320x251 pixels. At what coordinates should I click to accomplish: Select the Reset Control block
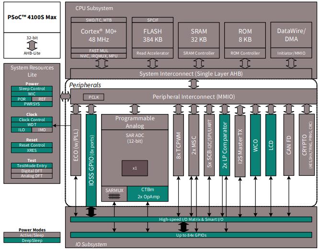tap(32, 145)
